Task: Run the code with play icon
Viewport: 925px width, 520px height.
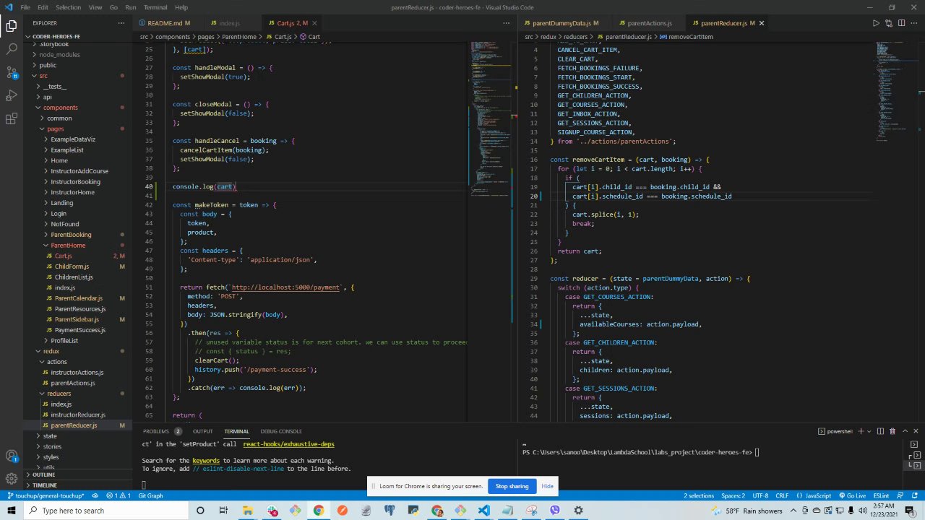Action: coord(876,23)
